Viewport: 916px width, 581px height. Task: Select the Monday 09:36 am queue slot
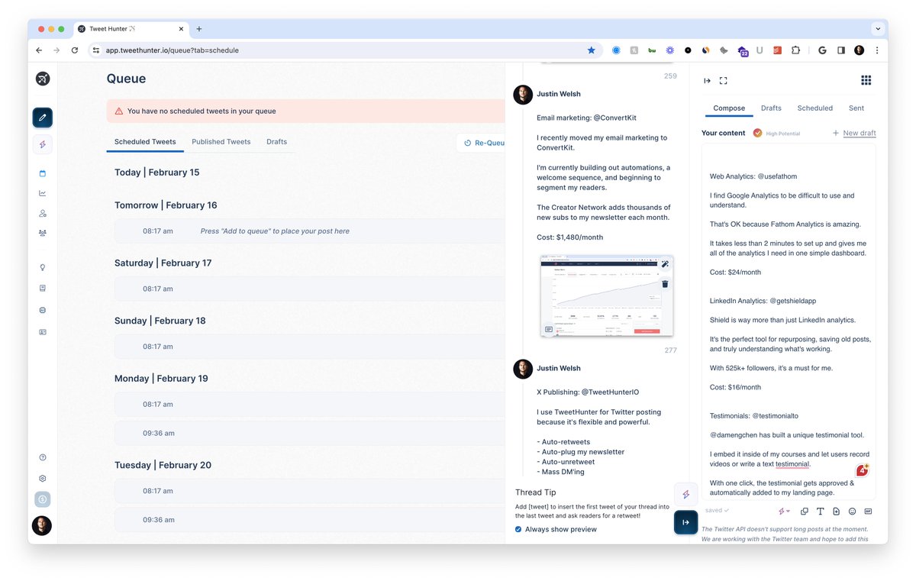(x=310, y=433)
